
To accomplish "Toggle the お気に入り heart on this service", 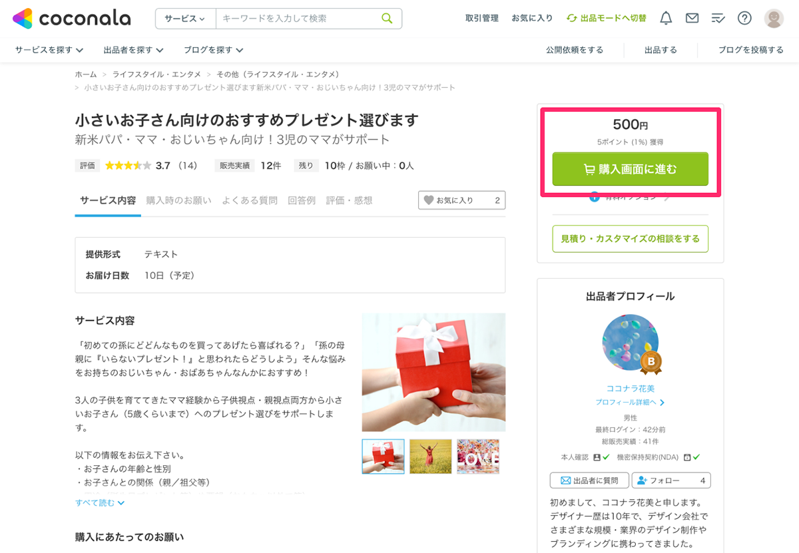I will click(x=461, y=200).
